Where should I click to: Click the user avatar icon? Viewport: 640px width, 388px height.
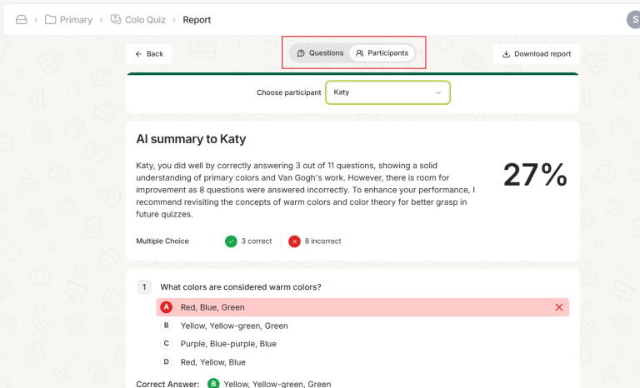[x=633, y=19]
